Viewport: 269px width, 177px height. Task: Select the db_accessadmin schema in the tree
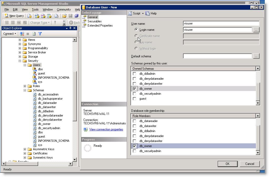(x=48, y=94)
